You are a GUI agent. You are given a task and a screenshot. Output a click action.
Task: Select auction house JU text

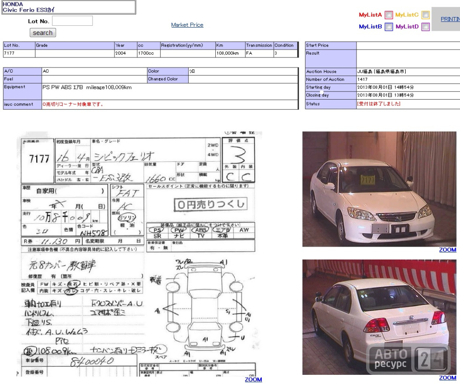(381, 72)
